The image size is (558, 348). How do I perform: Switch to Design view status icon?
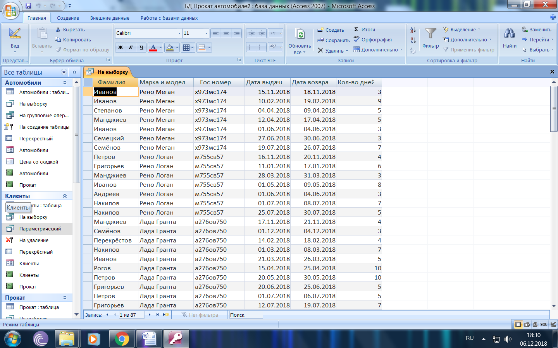553,324
